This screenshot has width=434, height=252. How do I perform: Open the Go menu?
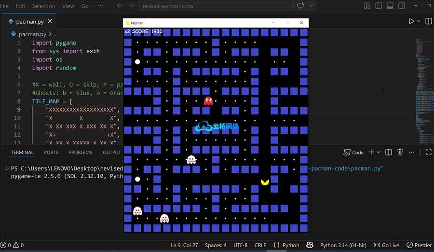click(85, 6)
